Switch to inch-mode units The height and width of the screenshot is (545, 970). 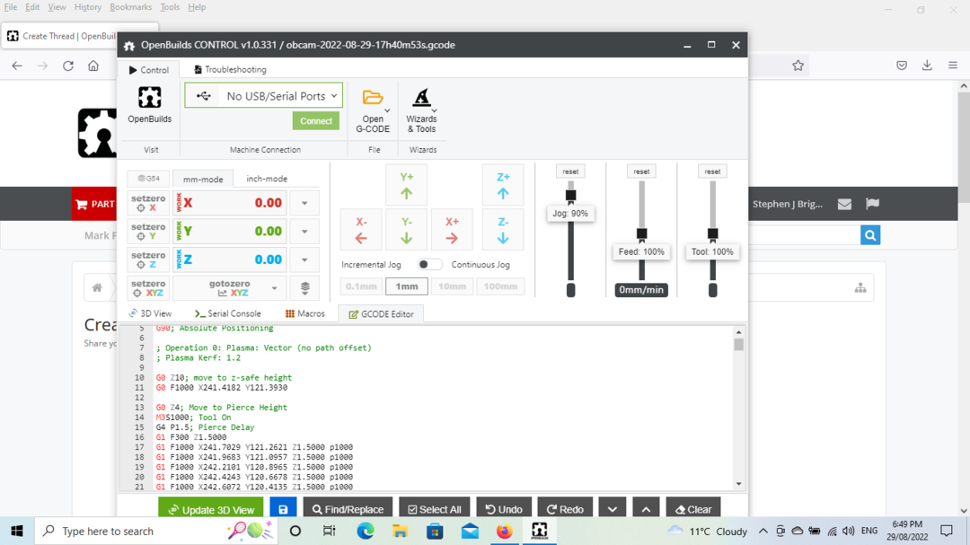coord(267,179)
